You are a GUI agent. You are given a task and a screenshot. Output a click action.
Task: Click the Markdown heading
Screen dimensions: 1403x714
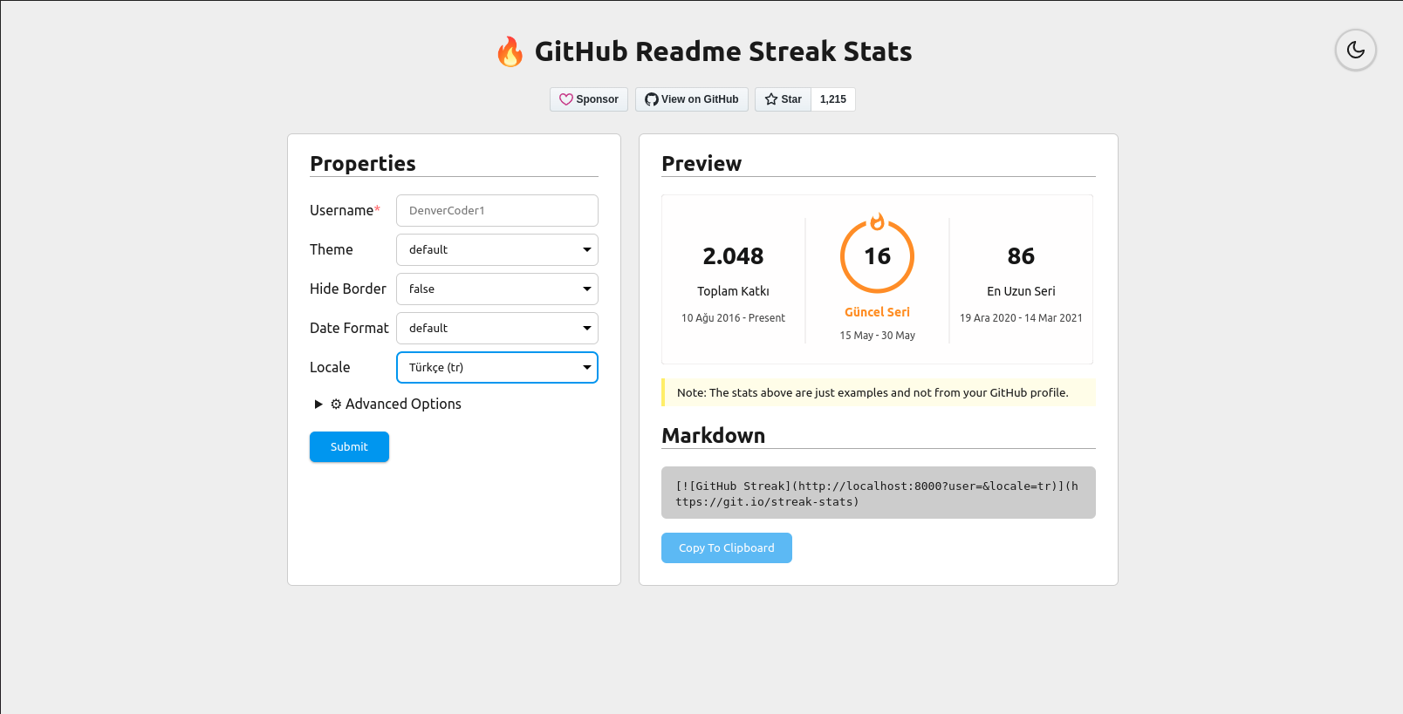(713, 435)
